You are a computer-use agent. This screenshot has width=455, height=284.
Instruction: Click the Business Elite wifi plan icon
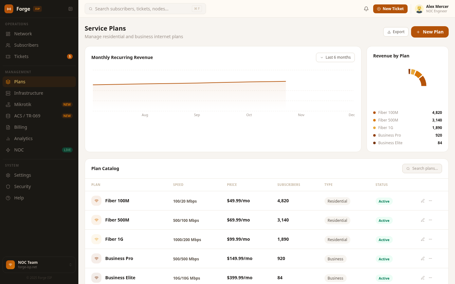point(96,278)
